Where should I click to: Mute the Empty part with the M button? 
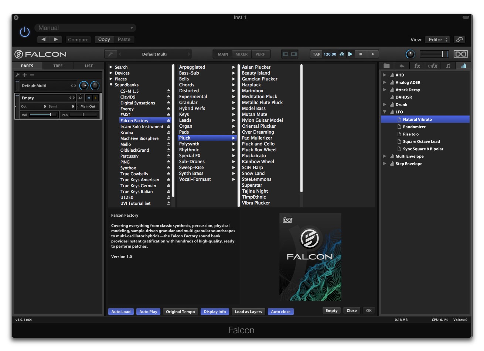(88, 98)
